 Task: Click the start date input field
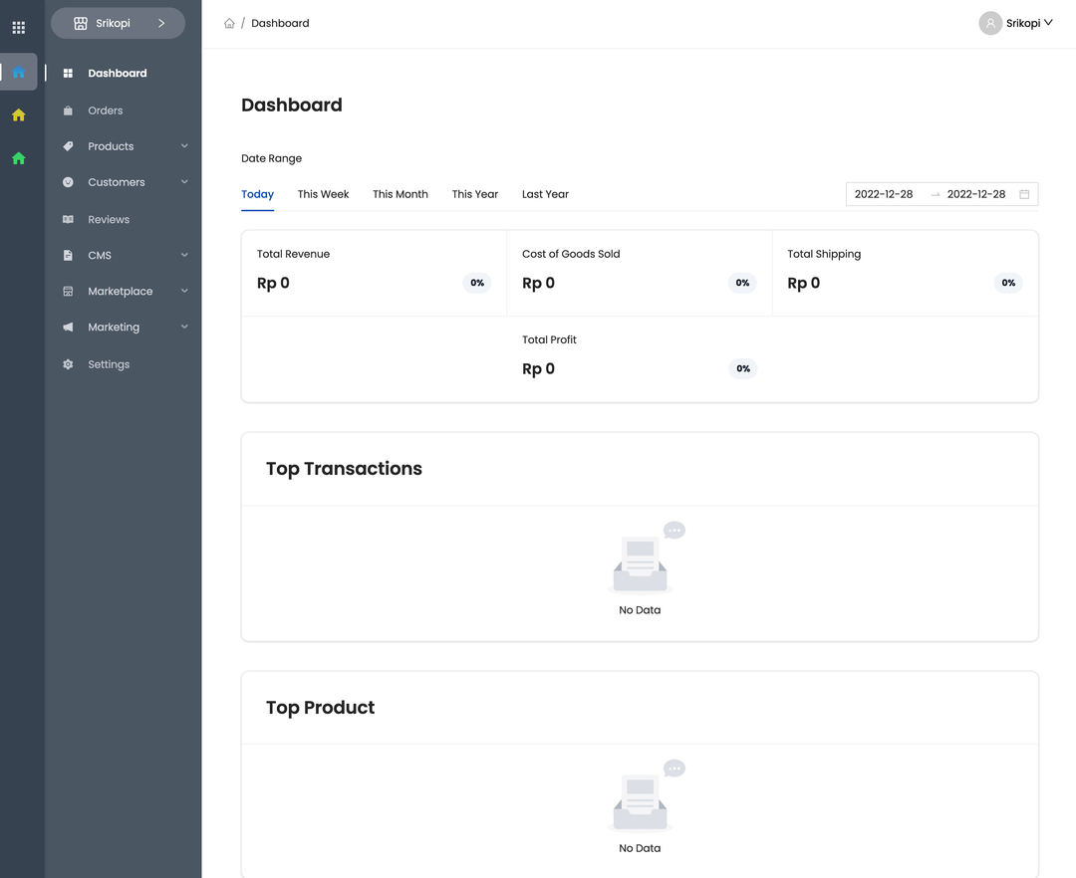pyautogui.click(x=885, y=194)
